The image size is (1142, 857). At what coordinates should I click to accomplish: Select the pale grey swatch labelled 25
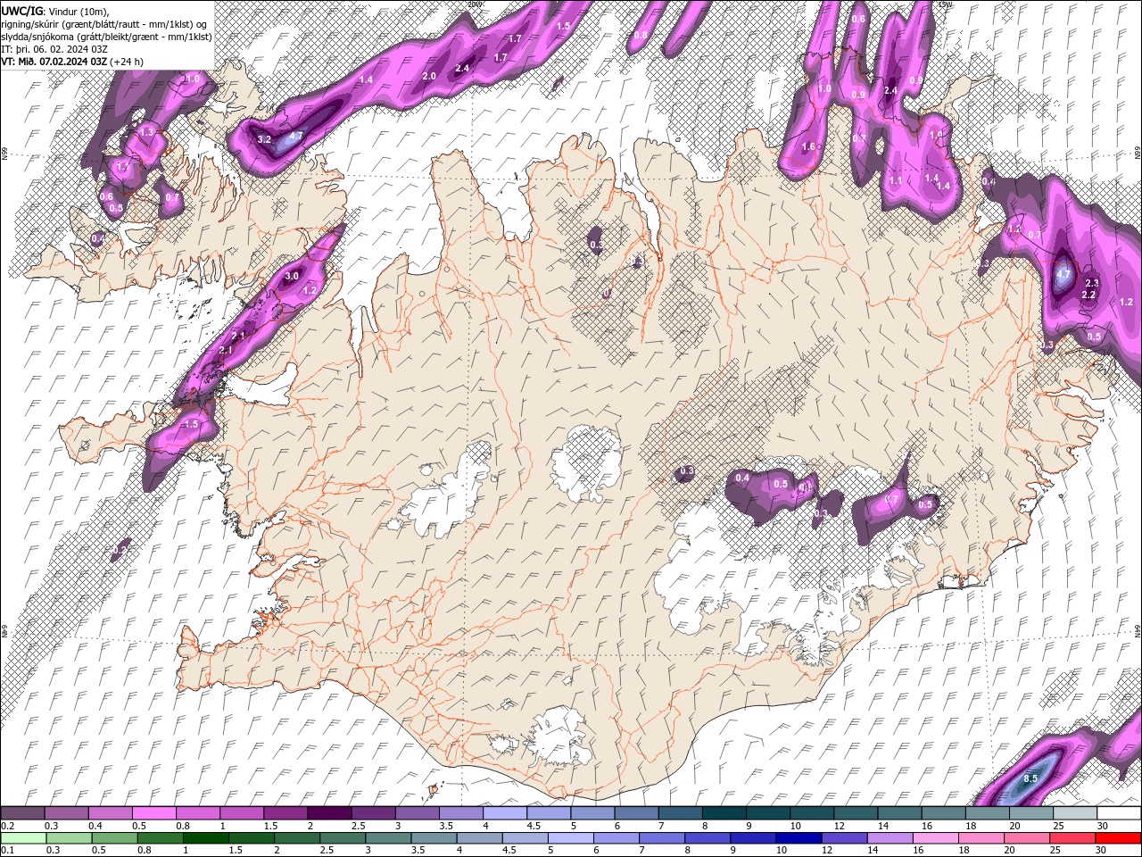pyautogui.click(x=1074, y=813)
